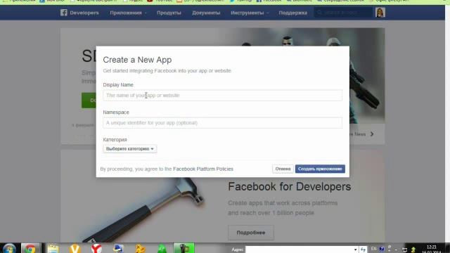The image size is (450, 253).
Task: Open the Поддержка menu item
Action: tap(292, 13)
